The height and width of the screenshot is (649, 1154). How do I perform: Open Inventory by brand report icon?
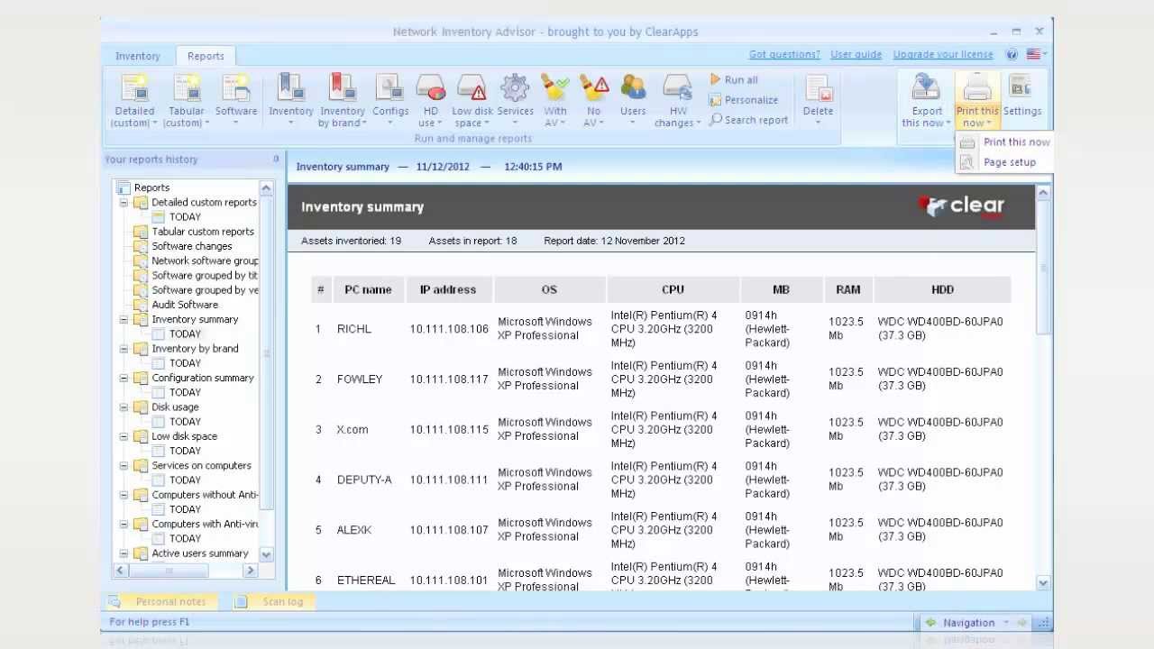(342, 88)
